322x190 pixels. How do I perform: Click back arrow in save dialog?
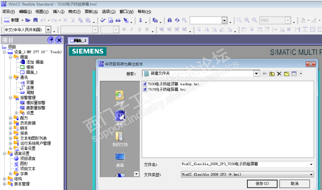[265, 74]
